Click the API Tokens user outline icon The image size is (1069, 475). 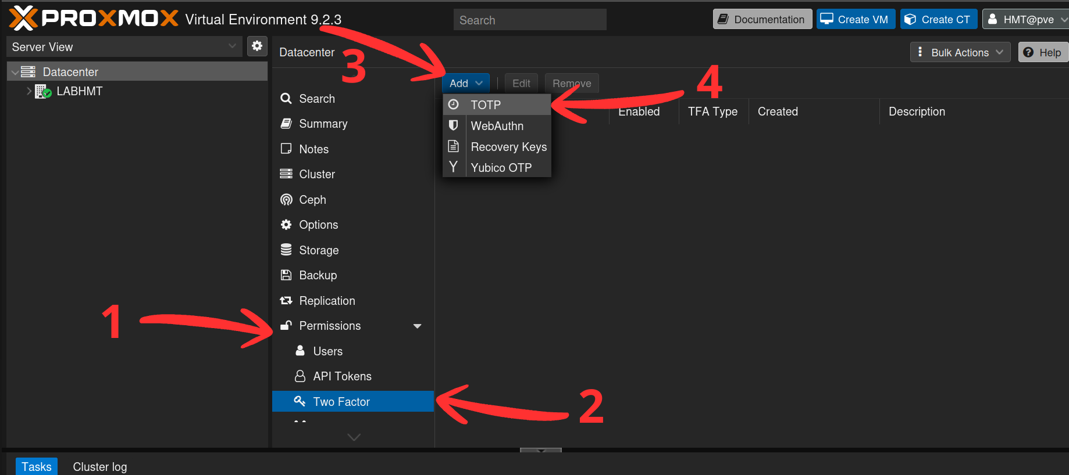click(300, 376)
